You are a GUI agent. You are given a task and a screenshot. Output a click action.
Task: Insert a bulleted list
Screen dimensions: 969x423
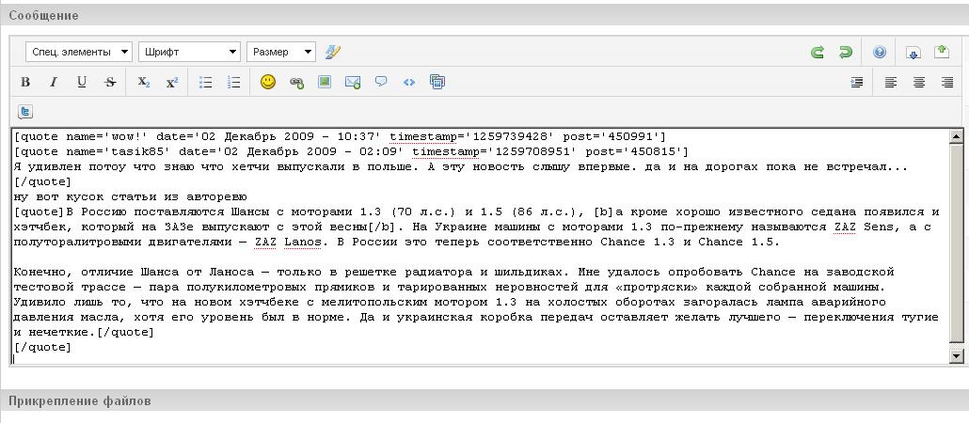(x=206, y=82)
